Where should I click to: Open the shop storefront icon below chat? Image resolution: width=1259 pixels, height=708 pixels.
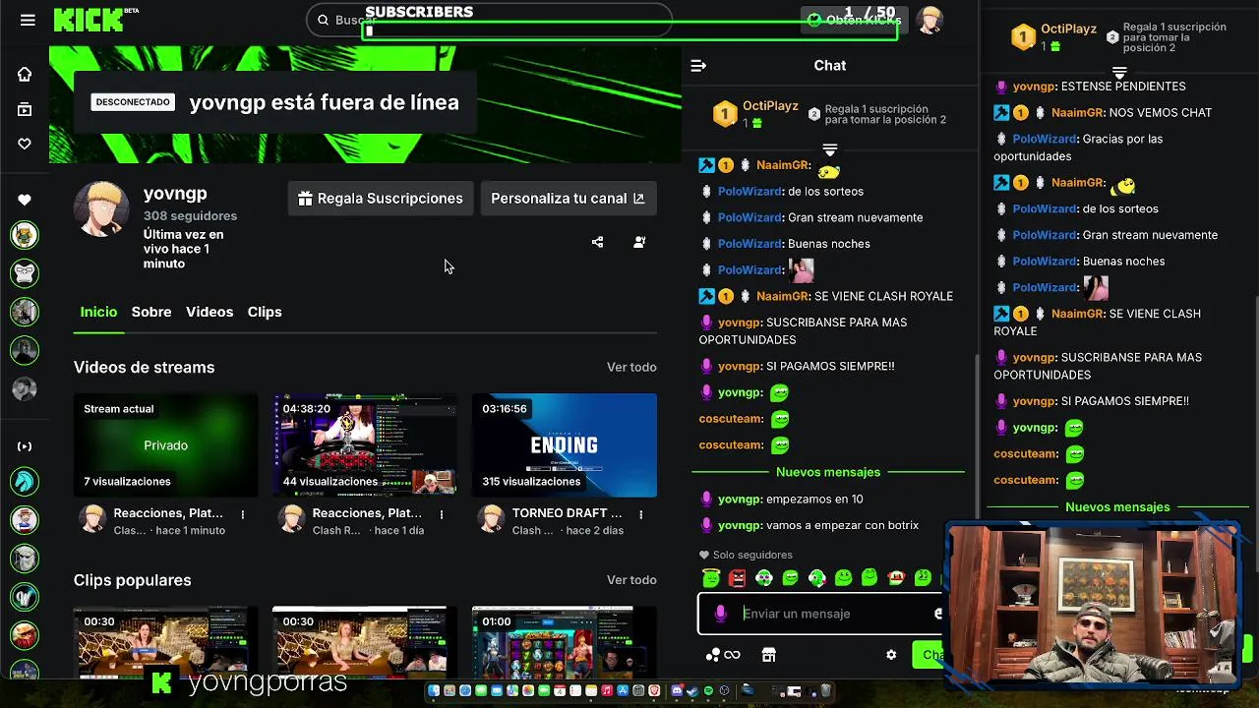click(769, 655)
